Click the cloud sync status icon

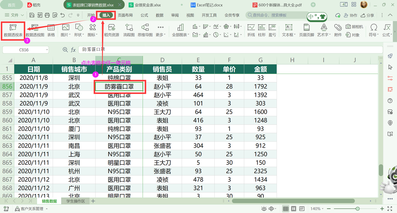point(338,15)
